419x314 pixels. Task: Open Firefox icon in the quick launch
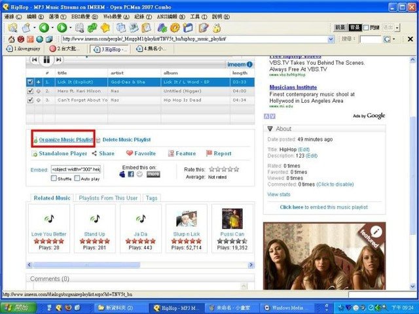tap(68, 307)
